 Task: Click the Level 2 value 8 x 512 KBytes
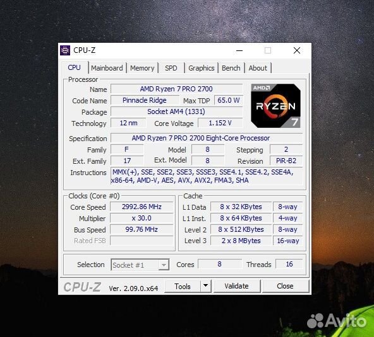[x=241, y=229]
